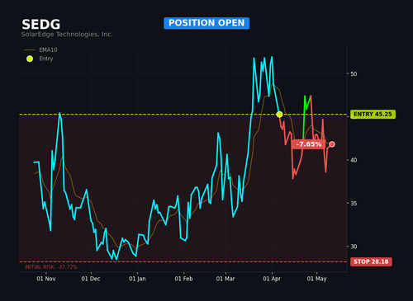This screenshot has height=301, width=413.
Task: Click the 01 May axis label
Action: click(316, 279)
